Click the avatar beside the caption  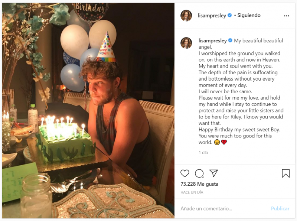point(186,43)
